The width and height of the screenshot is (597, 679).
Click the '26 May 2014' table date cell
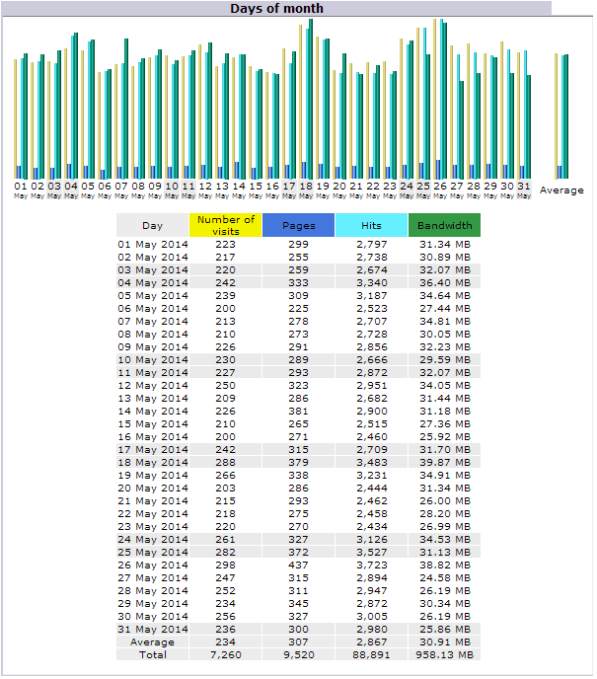point(152,565)
